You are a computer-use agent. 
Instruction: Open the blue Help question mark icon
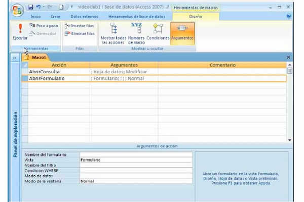[x=289, y=16]
